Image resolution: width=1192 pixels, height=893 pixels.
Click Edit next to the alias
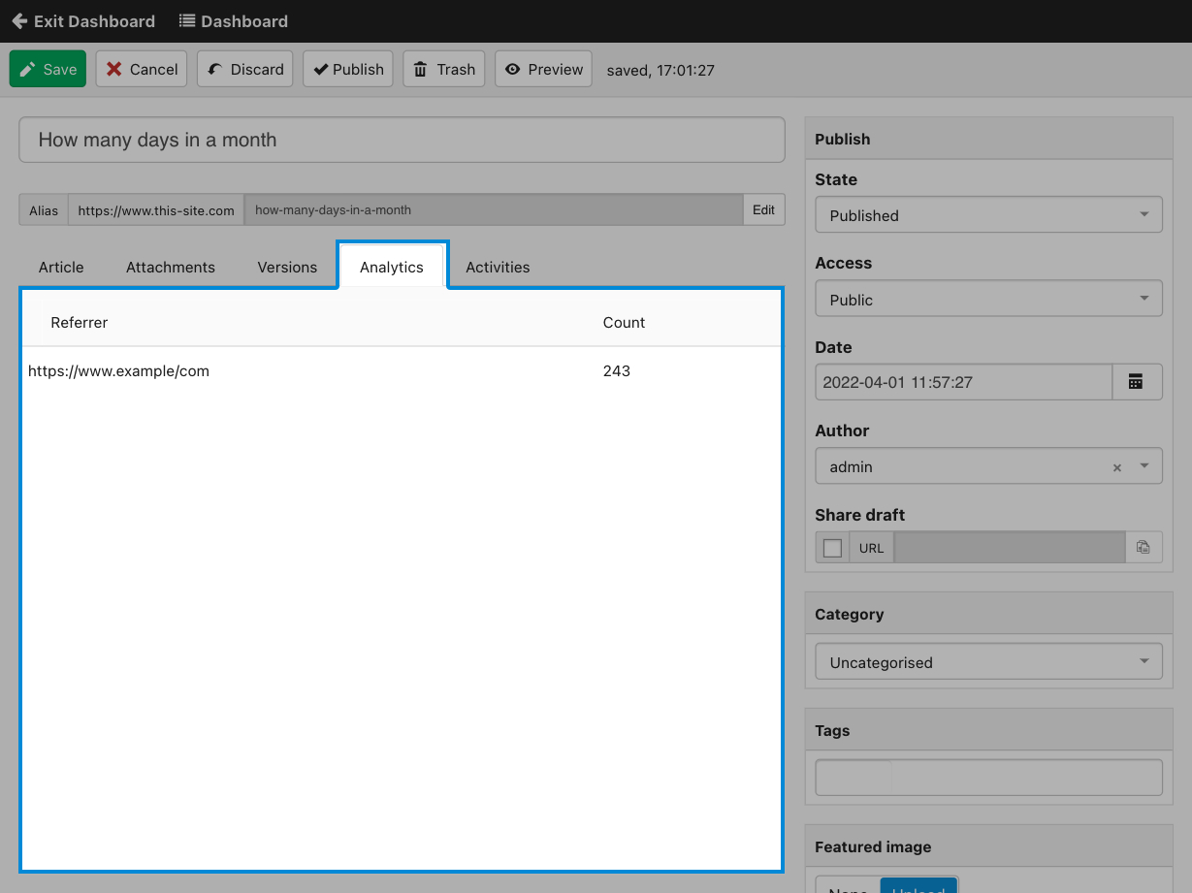click(x=764, y=210)
